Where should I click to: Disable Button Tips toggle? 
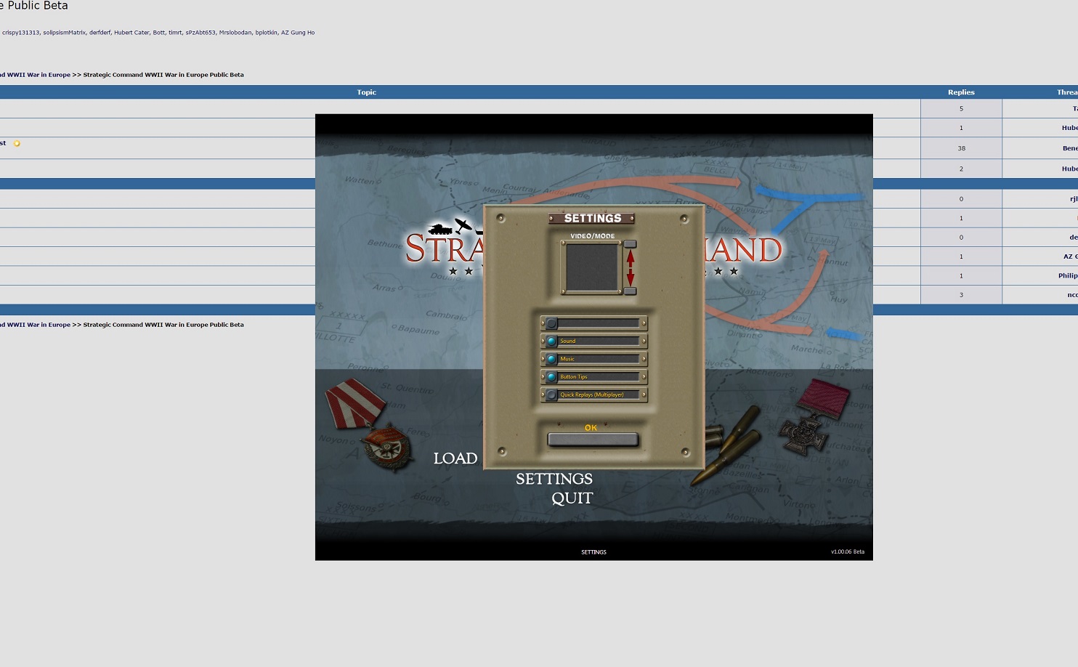tap(551, 377)
